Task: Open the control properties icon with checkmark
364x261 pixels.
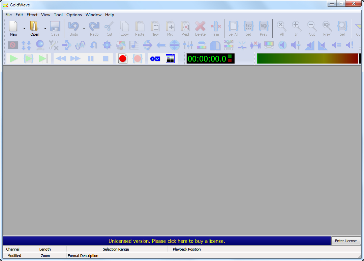Action: pyautogui.click(x=155, y=59)
